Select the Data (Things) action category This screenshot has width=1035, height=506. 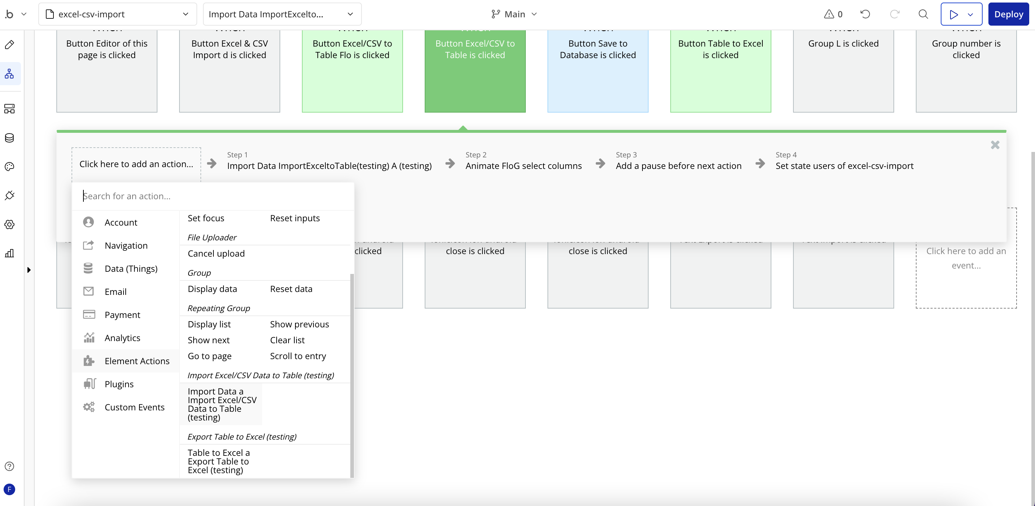coord(131,269)
